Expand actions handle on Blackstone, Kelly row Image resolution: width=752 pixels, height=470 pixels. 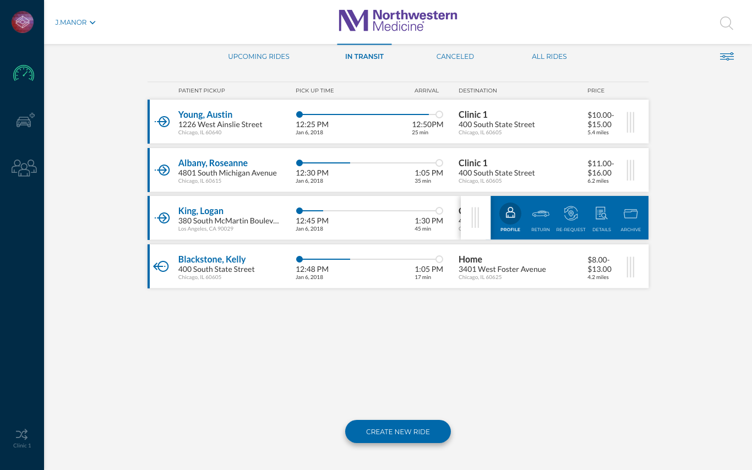(x=630, y=267)
